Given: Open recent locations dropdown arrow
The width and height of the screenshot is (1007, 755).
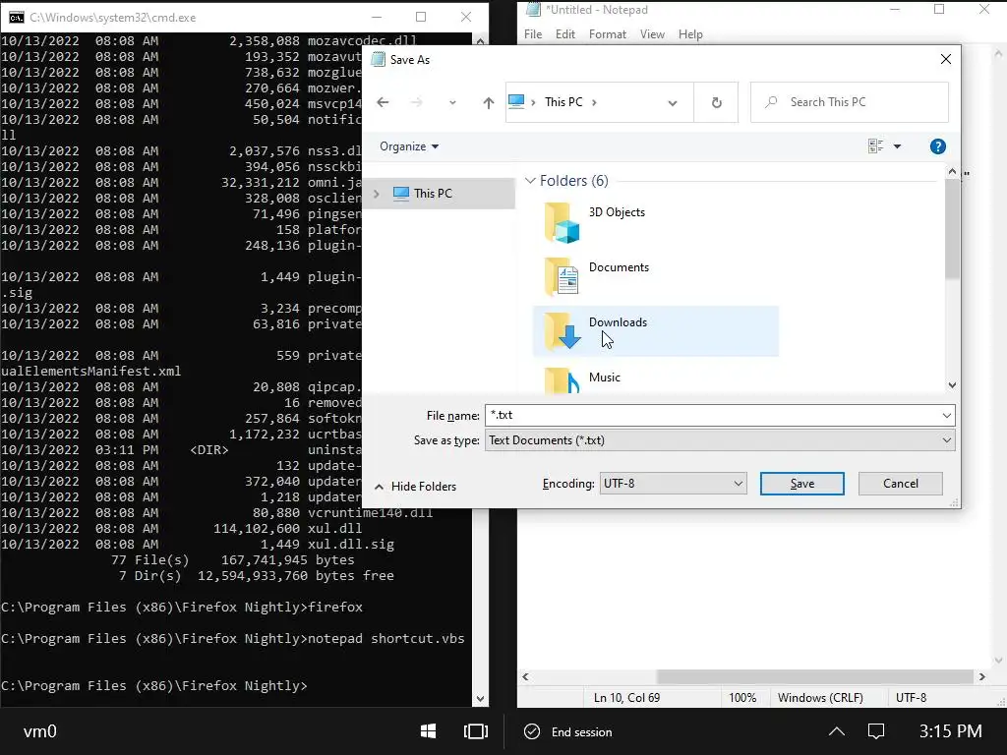Looking at the screenshot, I should coord(452,102).
